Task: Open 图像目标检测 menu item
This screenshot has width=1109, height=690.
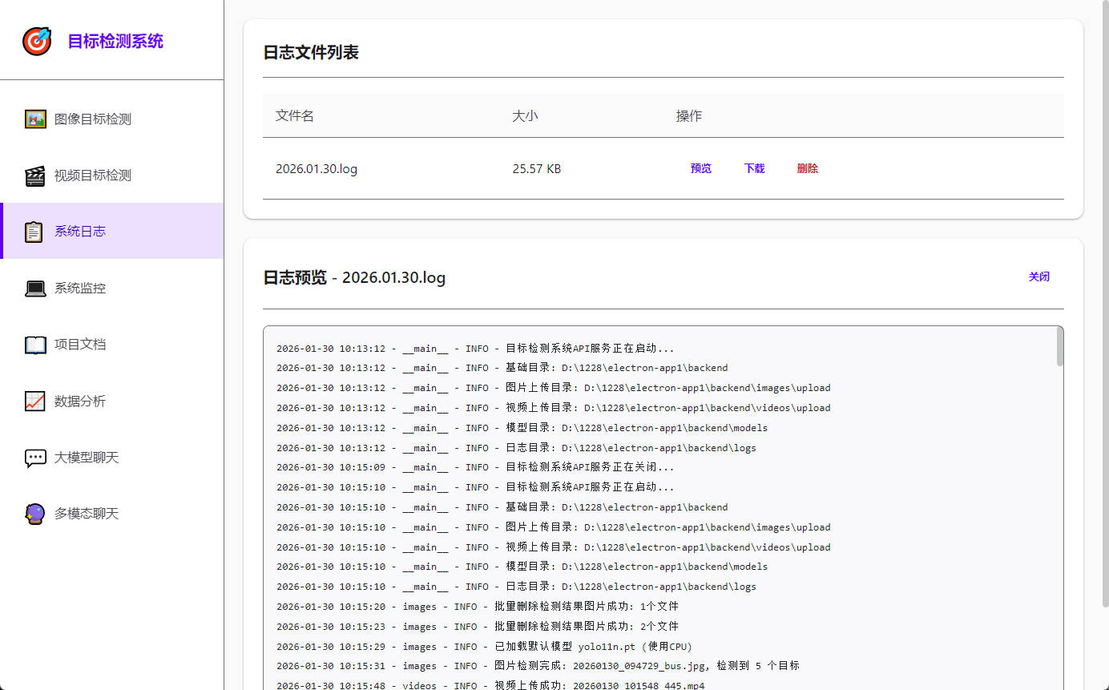Action: [x=111, y=119]
